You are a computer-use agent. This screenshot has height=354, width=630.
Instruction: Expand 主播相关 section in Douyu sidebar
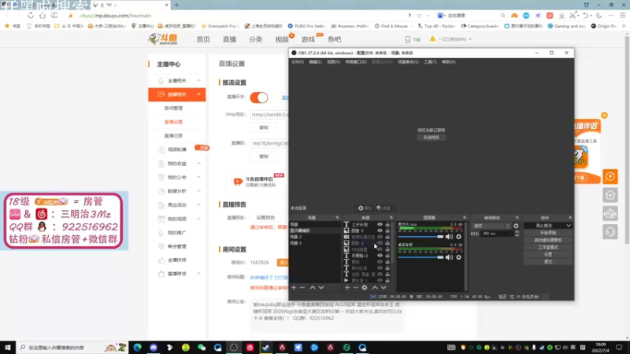[198, 81]
